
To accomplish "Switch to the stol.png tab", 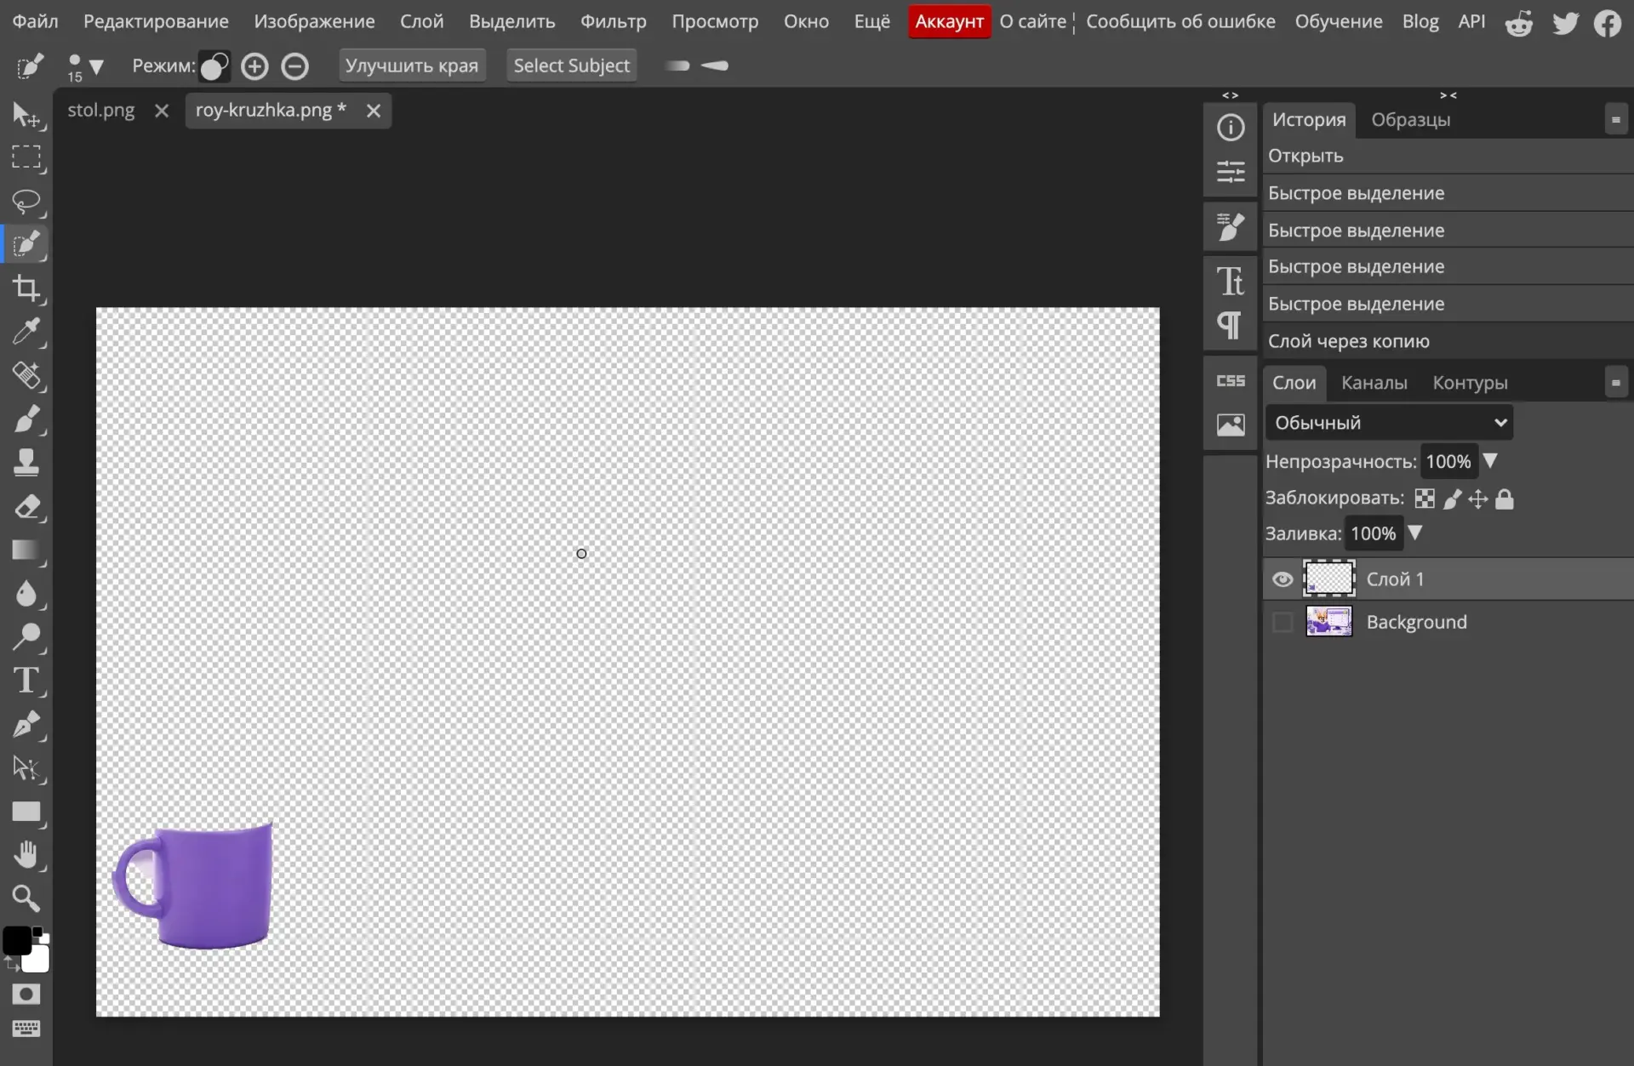I will tap(101, 111).
